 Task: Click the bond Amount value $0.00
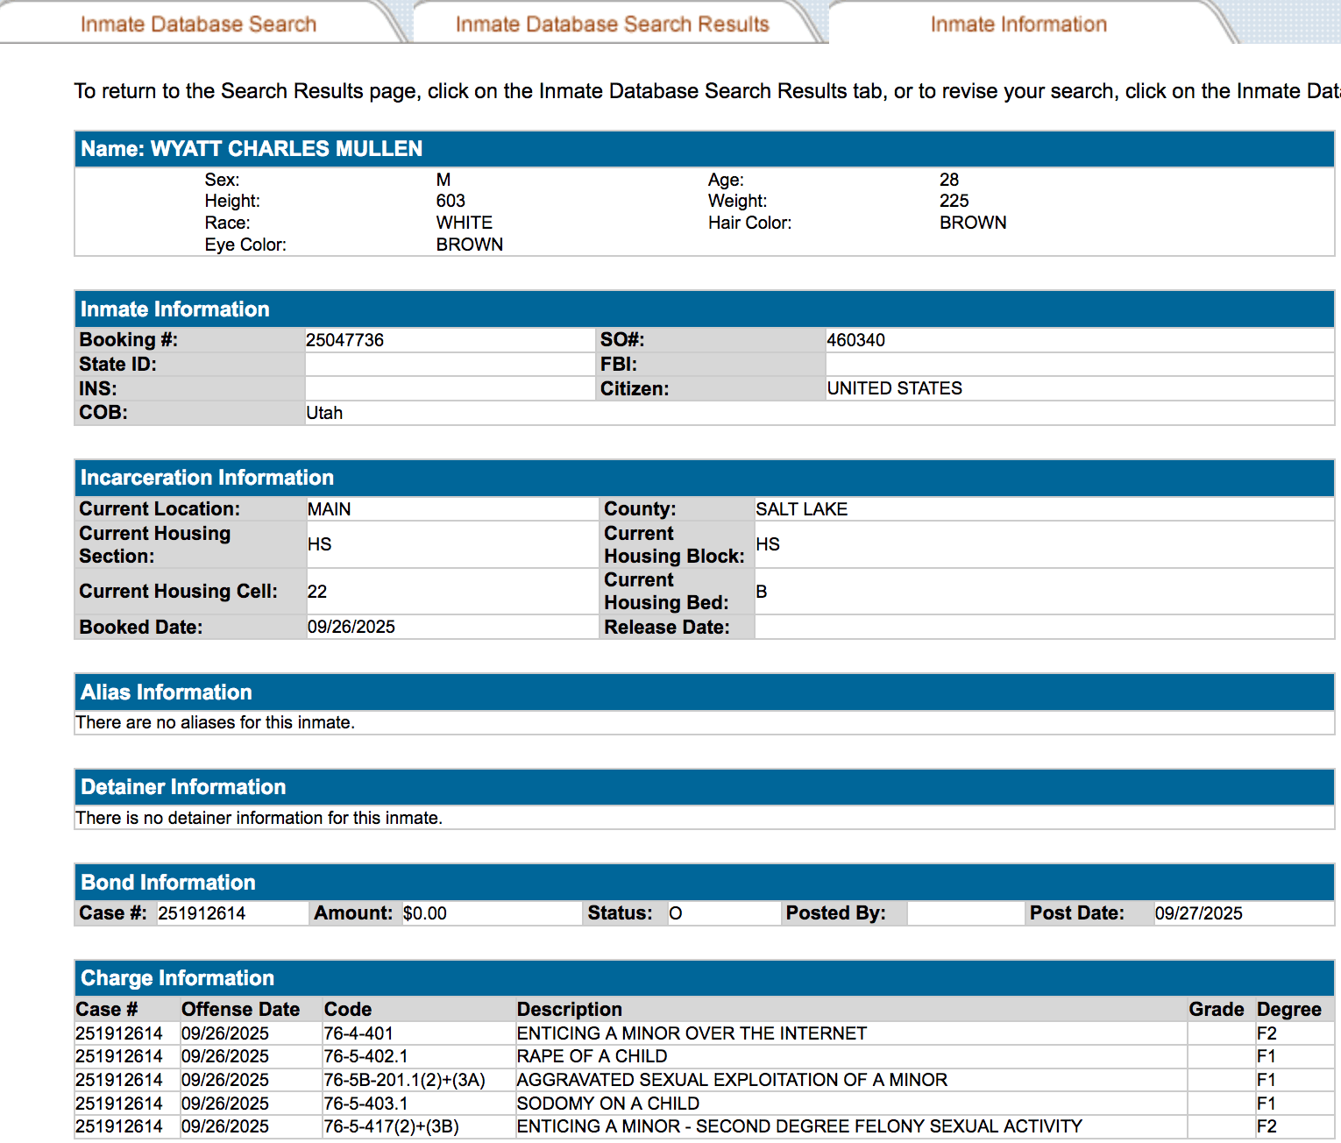[425, 913]
